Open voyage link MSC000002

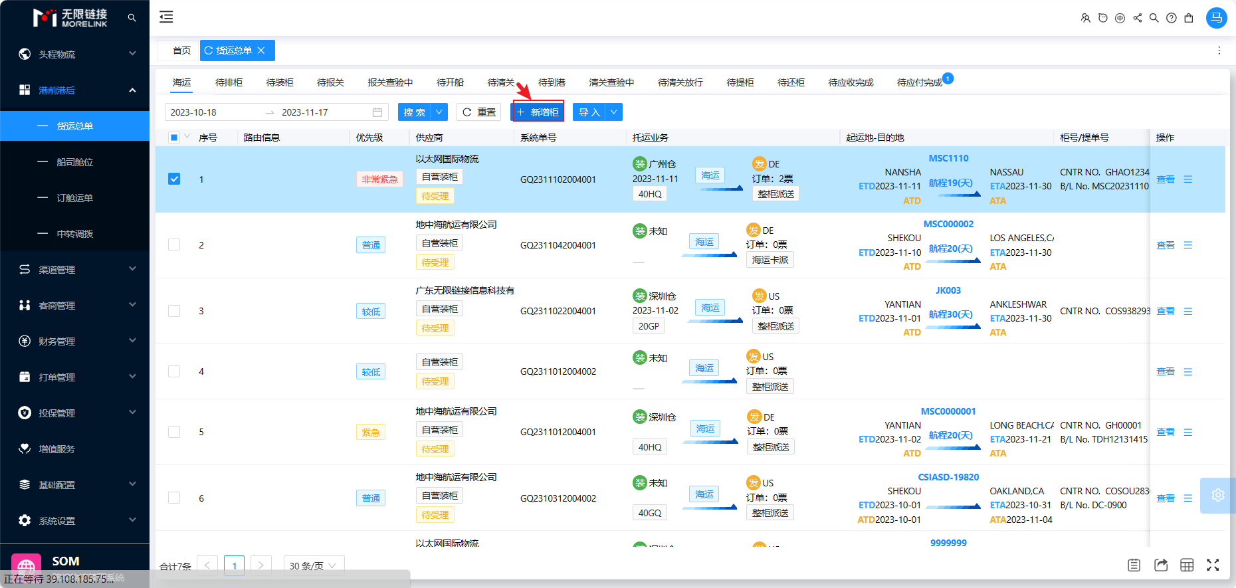(948, 224)
